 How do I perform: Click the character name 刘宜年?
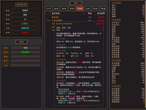[x=25, y=10]
